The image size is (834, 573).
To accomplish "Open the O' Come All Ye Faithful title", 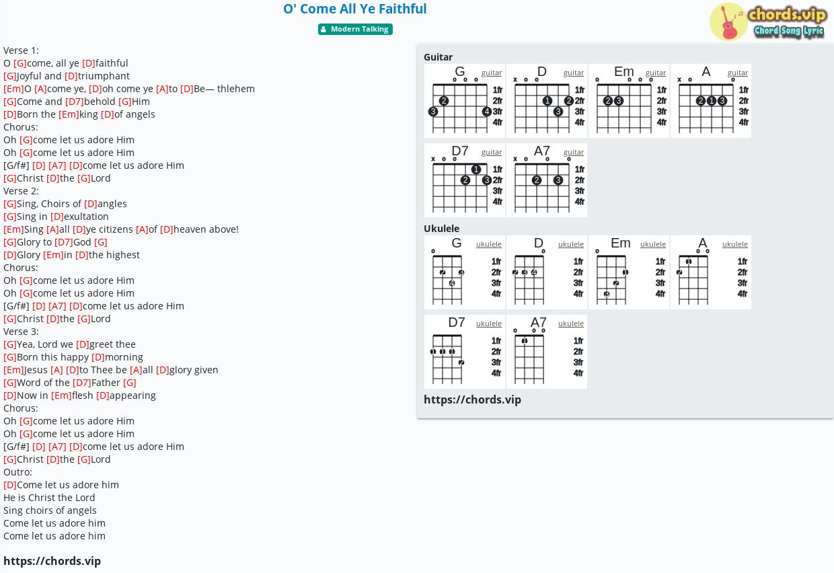I will [x=355, y=9].
